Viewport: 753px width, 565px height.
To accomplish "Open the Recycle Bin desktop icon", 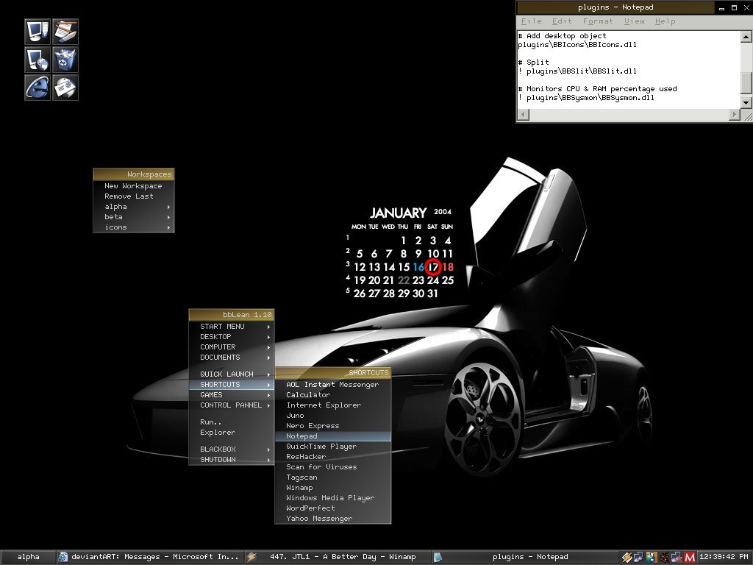I will [x=65, y=60].
